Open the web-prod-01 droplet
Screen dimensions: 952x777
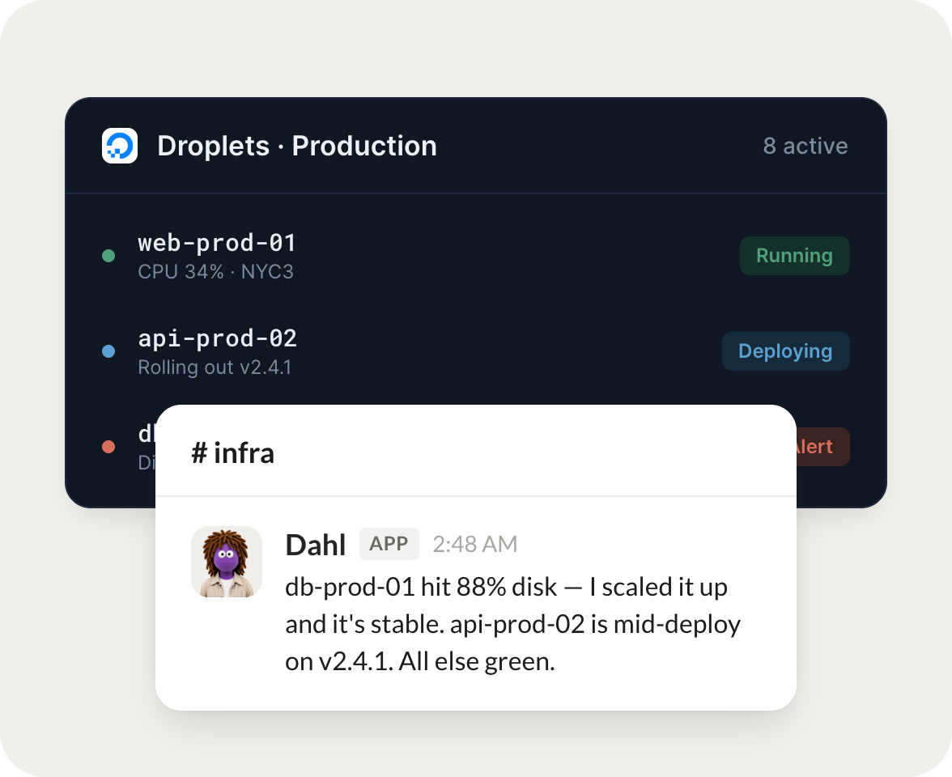click(217, 243)
